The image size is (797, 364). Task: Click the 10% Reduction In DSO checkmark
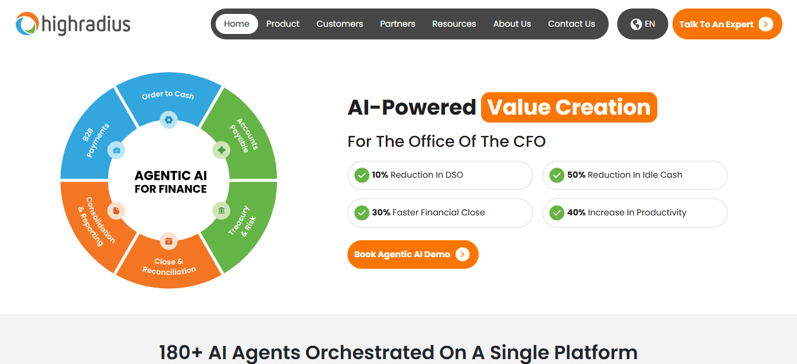click(x=362, y=175)
